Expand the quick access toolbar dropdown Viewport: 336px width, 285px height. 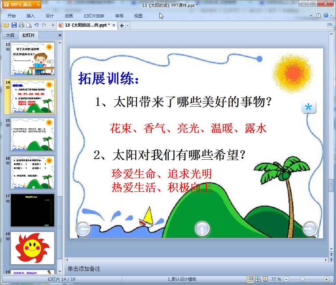click(x=53, y=25)
